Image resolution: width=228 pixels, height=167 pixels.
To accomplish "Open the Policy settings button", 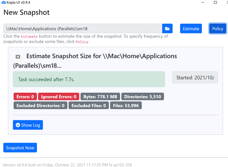I will (217, 29).
